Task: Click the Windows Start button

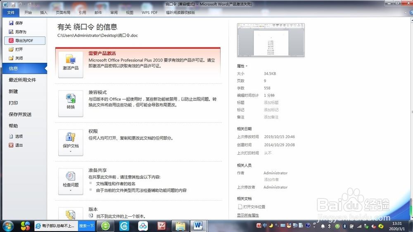Action: [7, 226]
